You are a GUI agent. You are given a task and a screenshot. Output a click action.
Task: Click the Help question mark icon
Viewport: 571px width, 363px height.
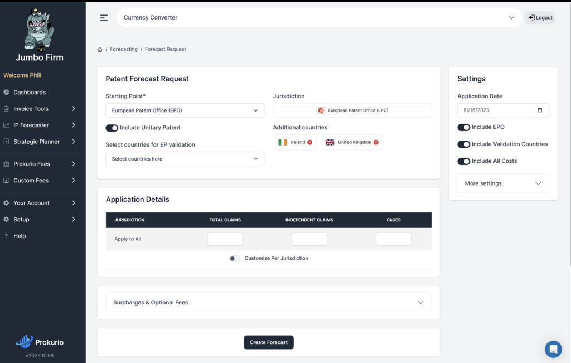click(x=6, y=236)
